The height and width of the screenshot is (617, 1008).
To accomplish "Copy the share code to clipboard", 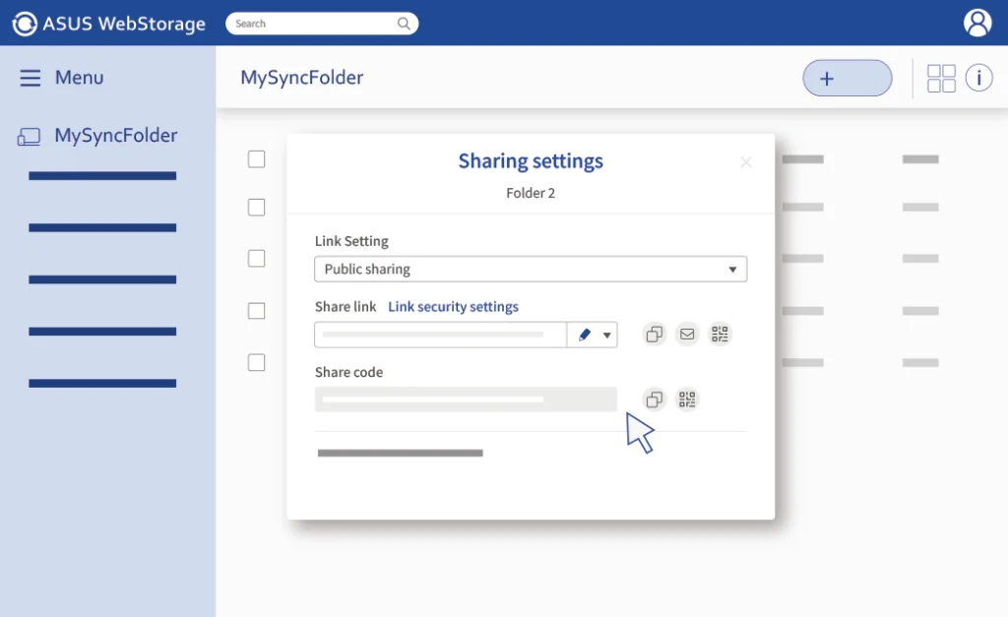I will pyautogui.click(x=654, y=400).
